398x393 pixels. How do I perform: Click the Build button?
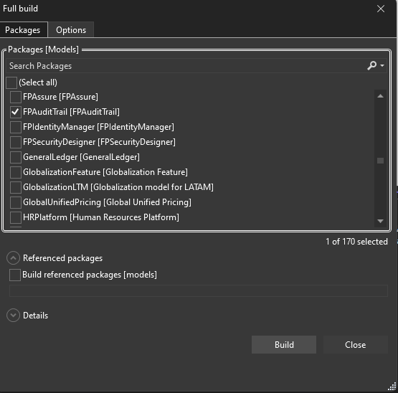[x=284, y=345]
